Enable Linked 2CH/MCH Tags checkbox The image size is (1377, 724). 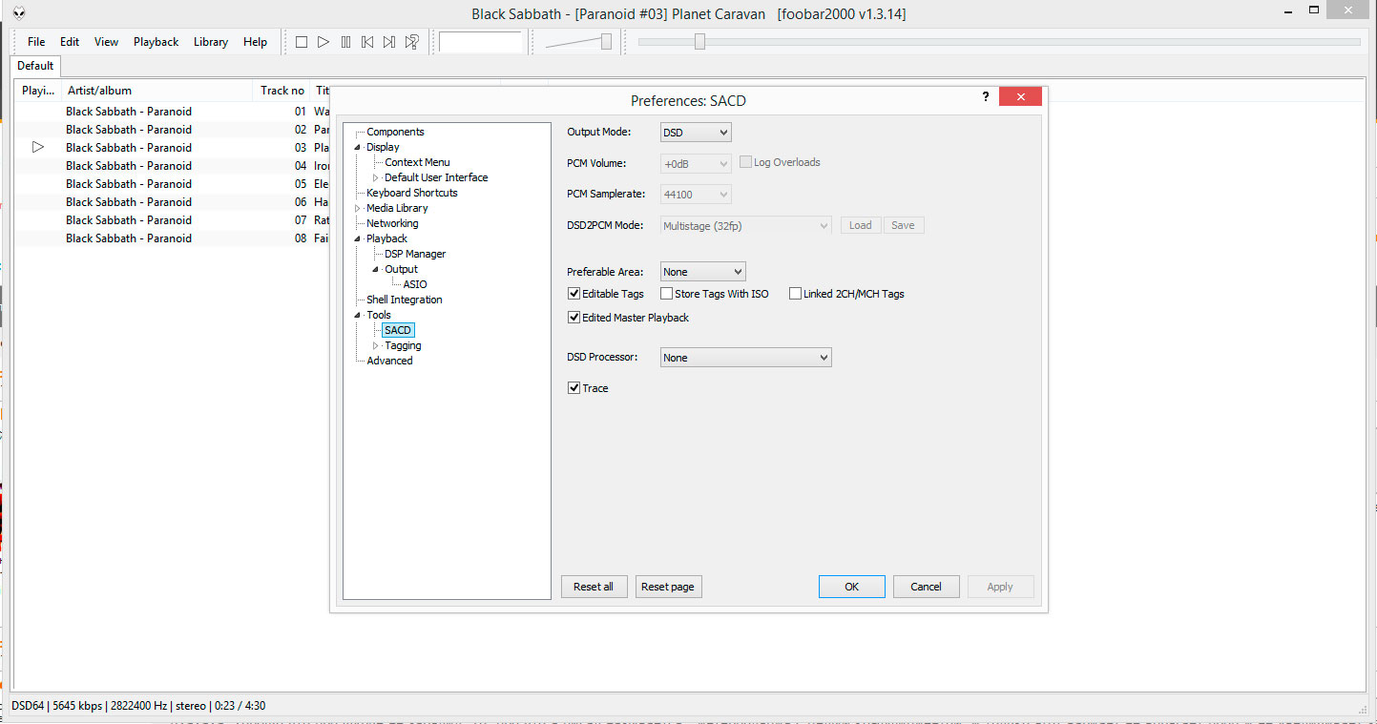tap(795, 294)
